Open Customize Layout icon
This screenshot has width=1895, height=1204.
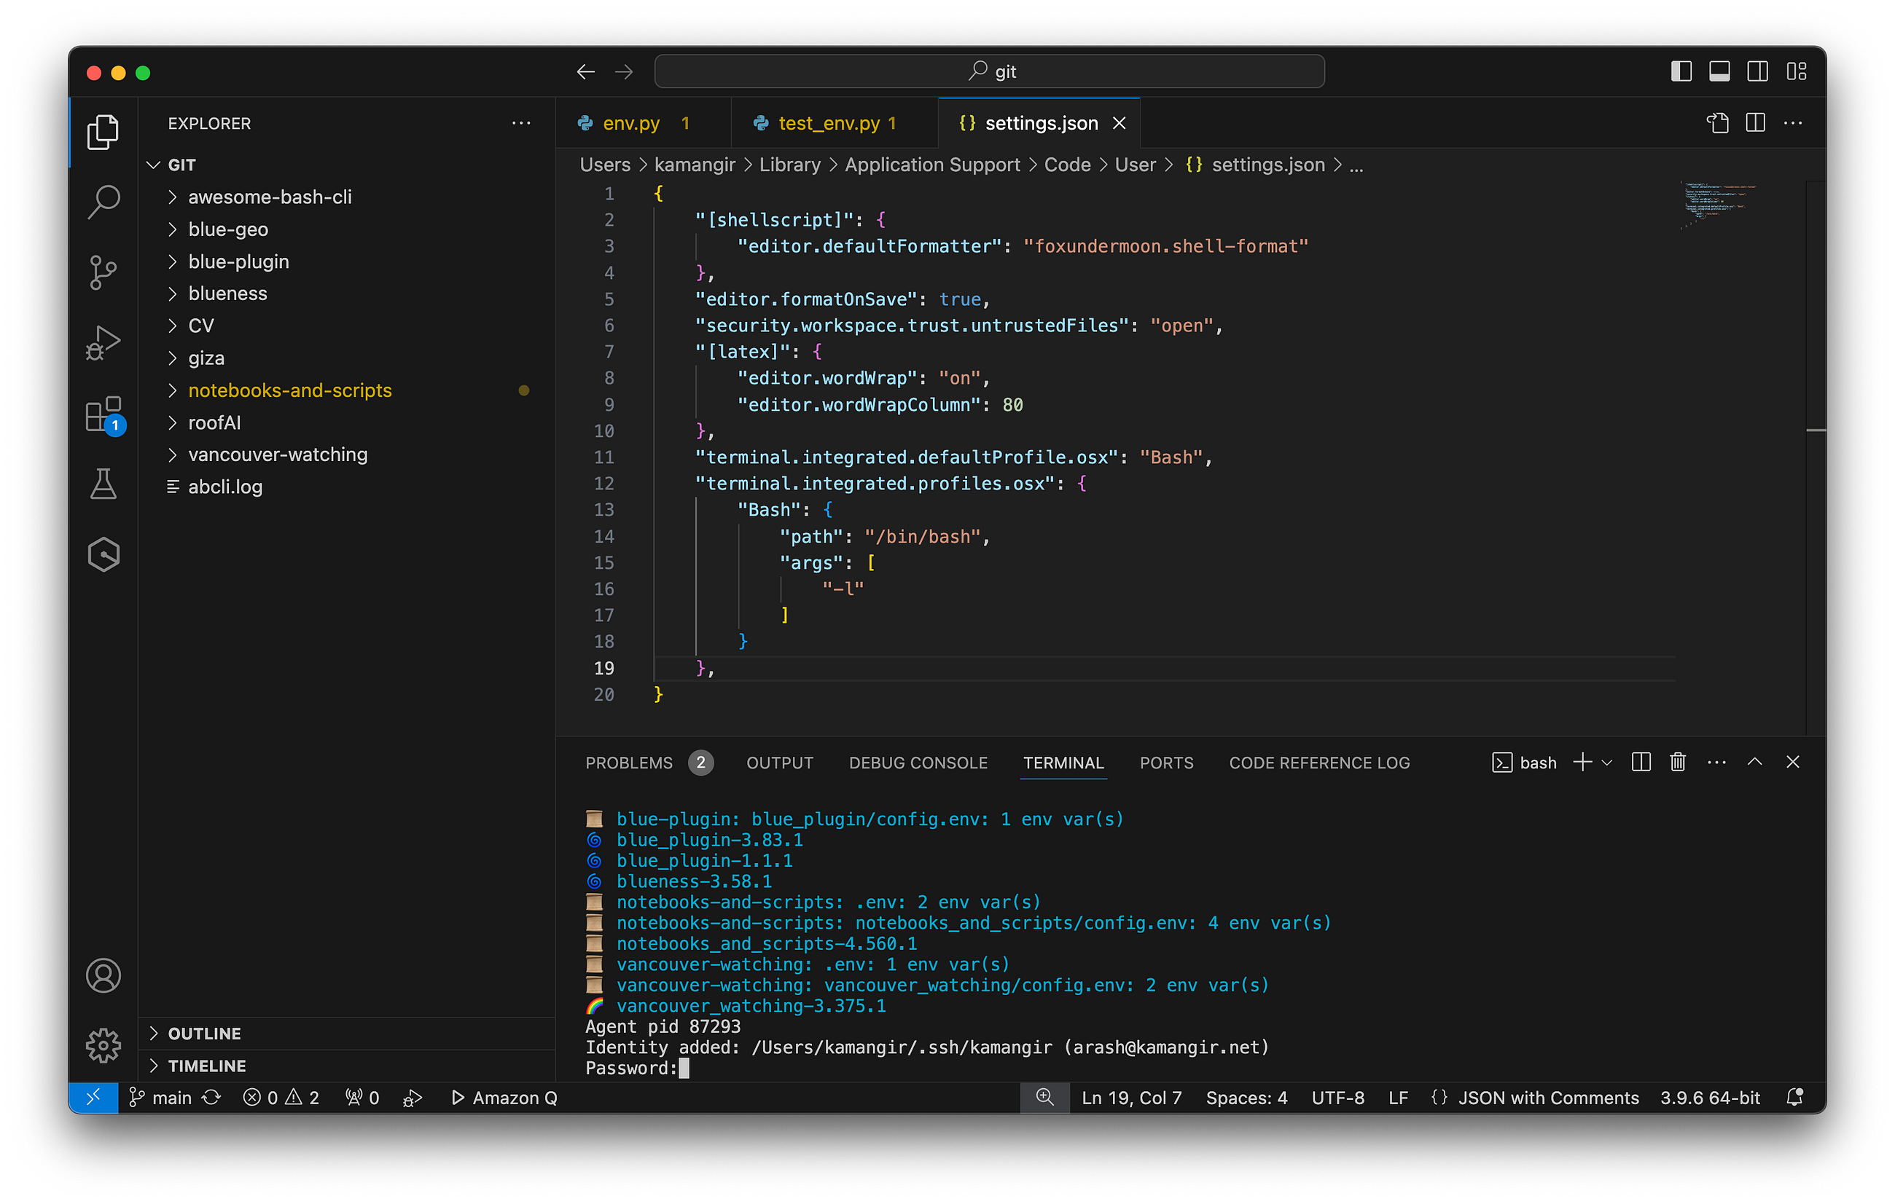(x=1797, y=71)
